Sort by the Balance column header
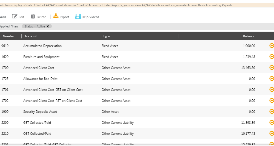Screen dimensions: 274x146 point(249,36)
